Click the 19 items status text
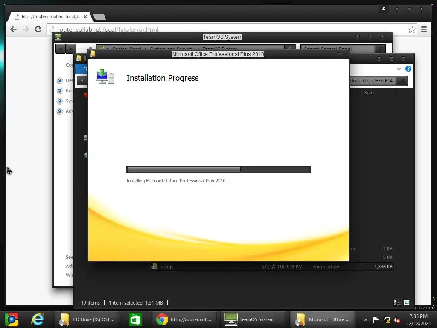 click(x=90, y=303)
